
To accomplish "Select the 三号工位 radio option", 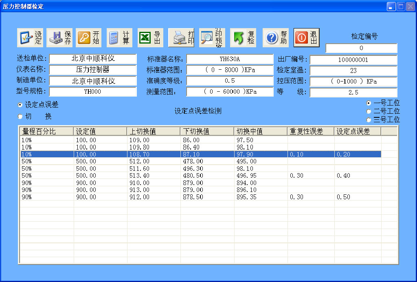I will [x=369, y=120].
